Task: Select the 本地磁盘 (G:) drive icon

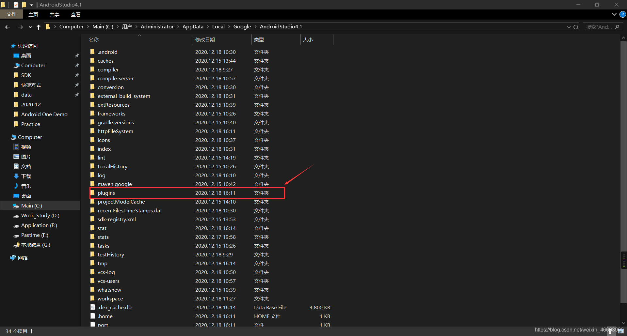Action: [16, 245]
